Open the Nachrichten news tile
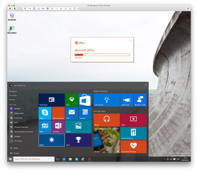This screenshot has height=172, width=198. tap(51, 100)
